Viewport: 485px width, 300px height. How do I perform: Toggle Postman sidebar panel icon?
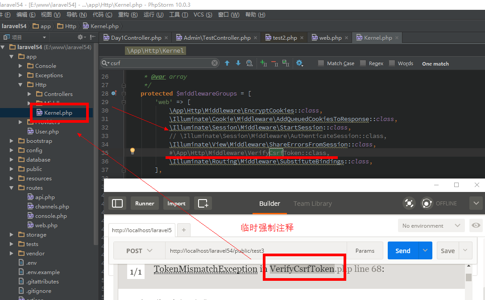tap(117, 203)
